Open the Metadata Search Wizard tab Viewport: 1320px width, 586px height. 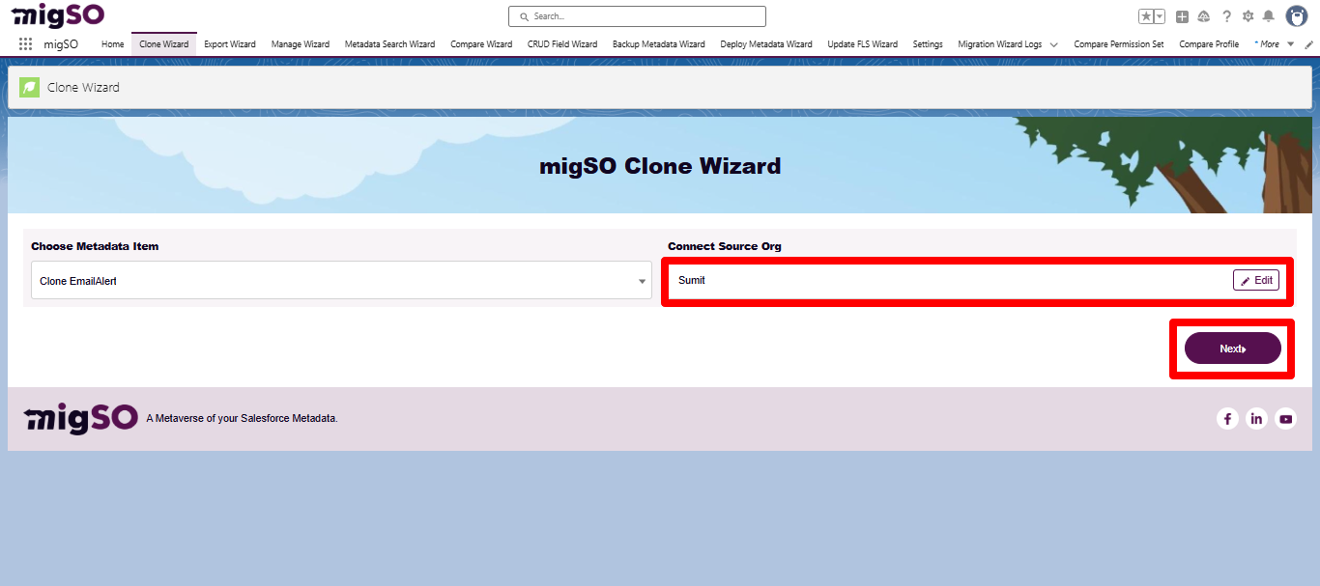(390, 44)
